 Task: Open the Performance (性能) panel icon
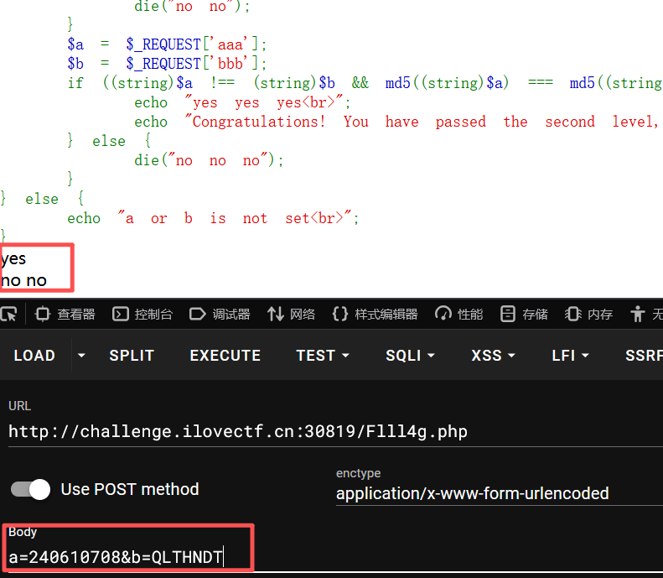click(443, 315)
